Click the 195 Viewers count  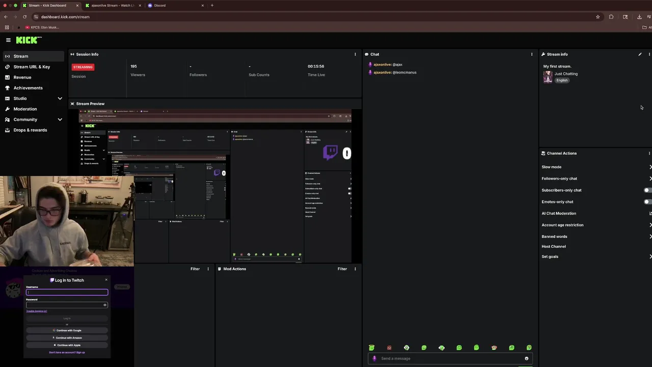(133, 66)
